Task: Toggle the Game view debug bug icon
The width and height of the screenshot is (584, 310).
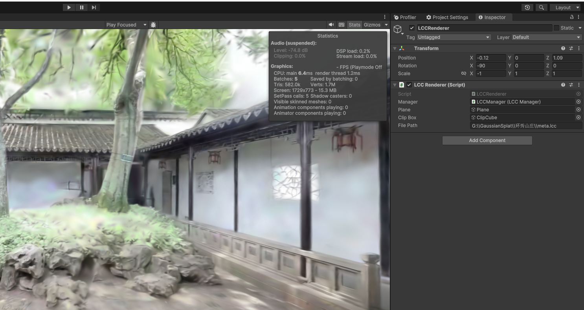Action: tap(153, 25)
